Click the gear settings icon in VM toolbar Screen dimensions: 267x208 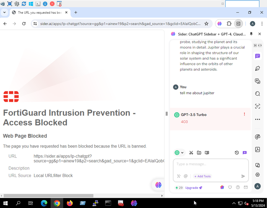coord(17,3)
